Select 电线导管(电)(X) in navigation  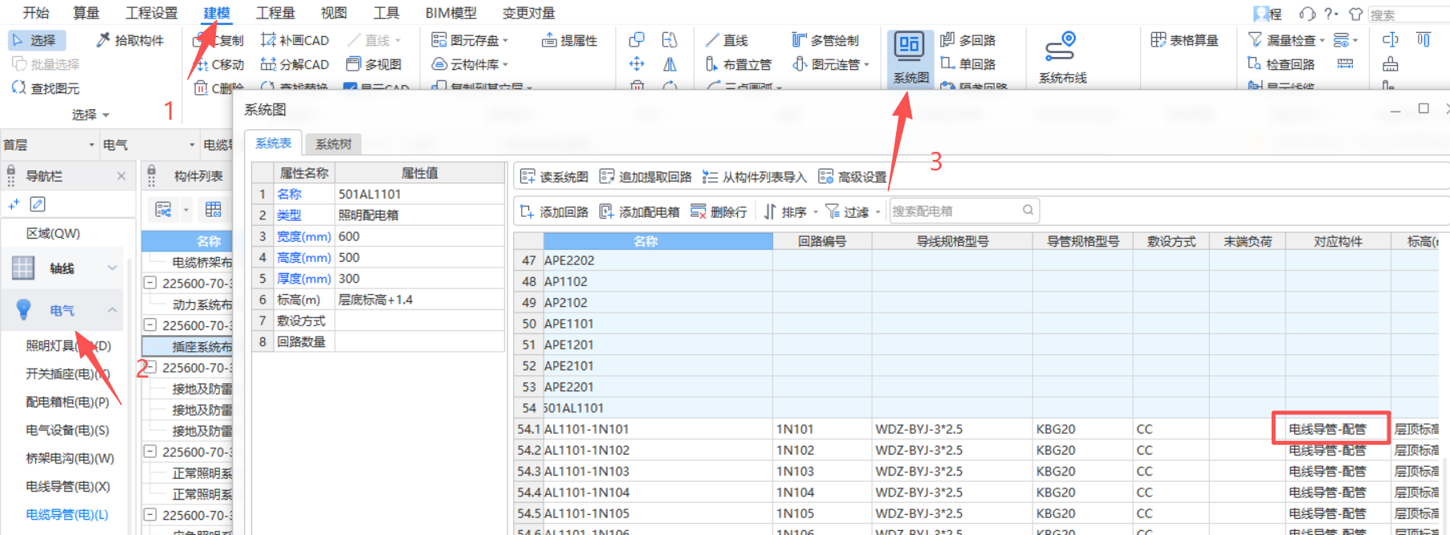[67, 486]
